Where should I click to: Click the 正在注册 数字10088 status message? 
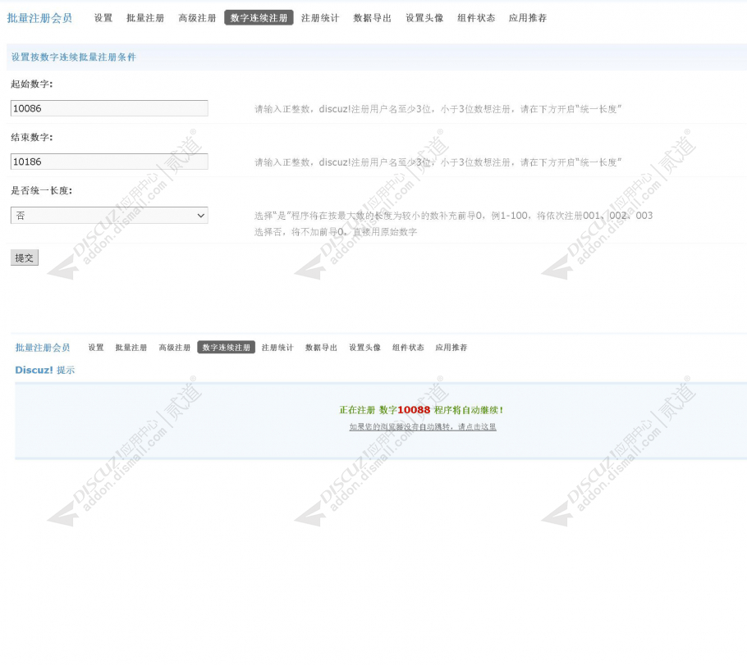(x=421, y=410)
